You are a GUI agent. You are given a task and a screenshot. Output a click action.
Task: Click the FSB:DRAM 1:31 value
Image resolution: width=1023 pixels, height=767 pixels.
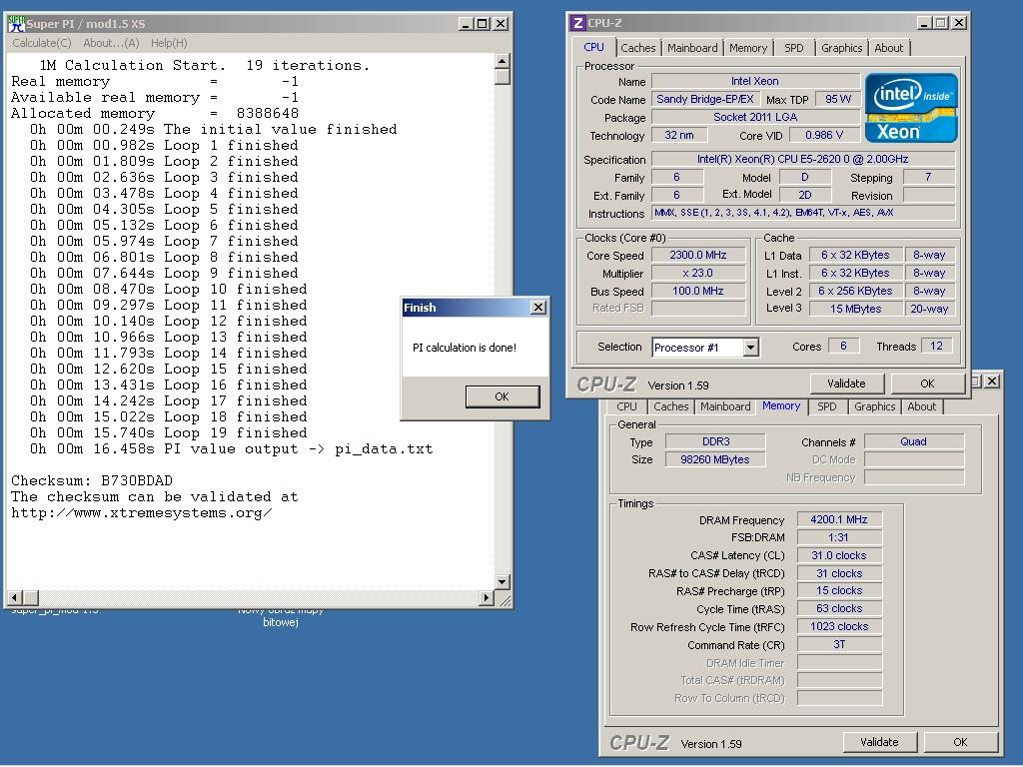839,537
